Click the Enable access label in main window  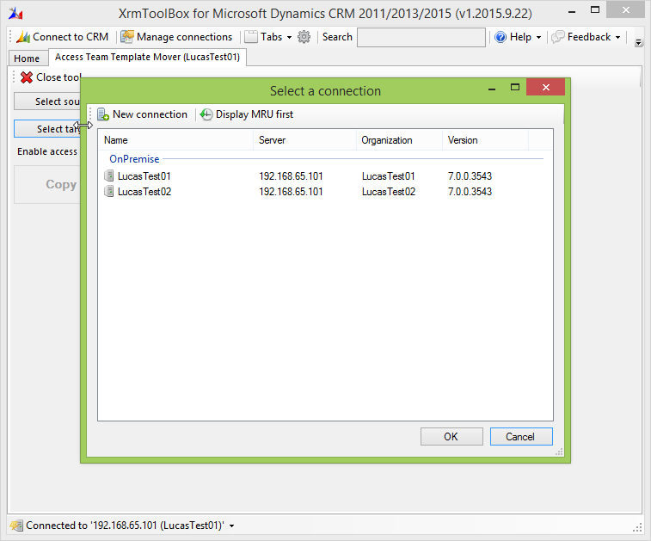pyautogui.click(x=47, y=151)
